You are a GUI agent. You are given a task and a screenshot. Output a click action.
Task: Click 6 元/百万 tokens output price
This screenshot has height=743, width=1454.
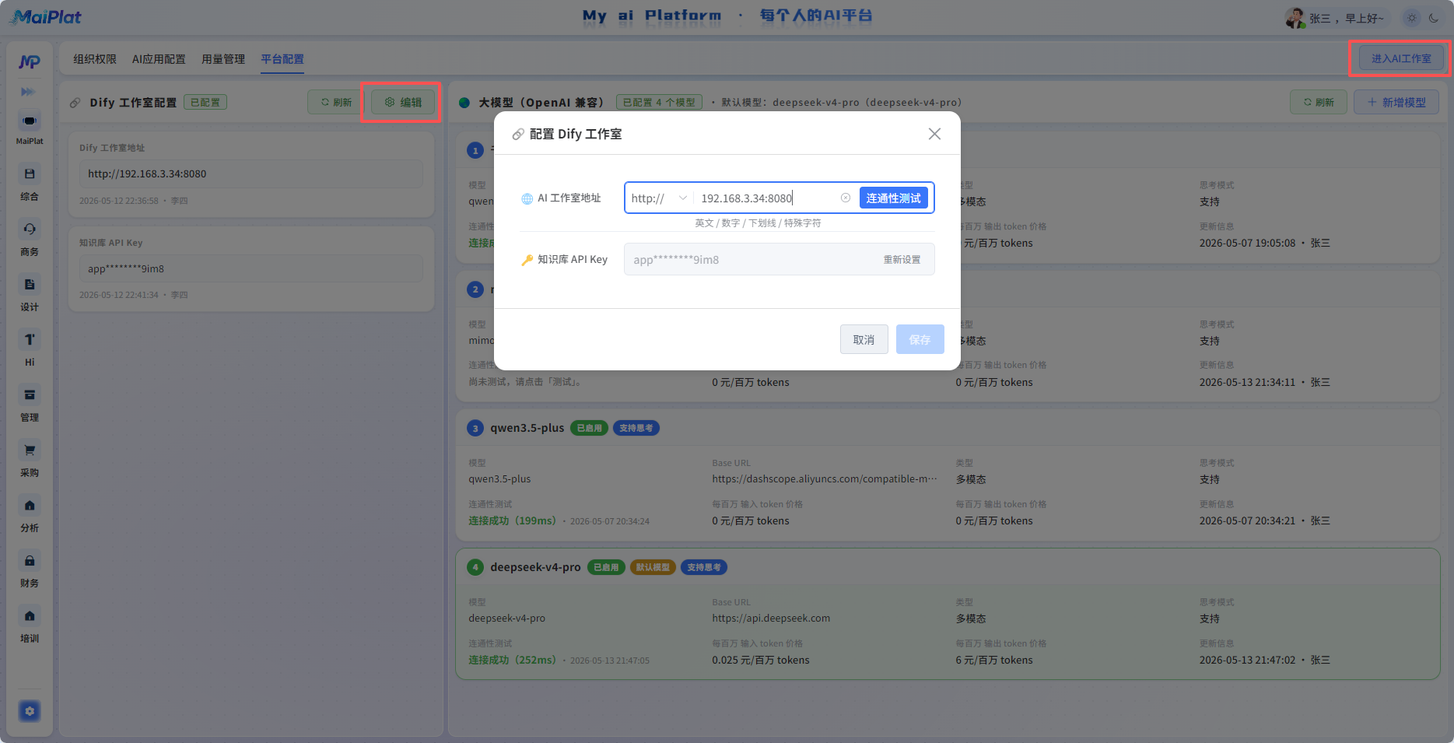pos(994,660)
